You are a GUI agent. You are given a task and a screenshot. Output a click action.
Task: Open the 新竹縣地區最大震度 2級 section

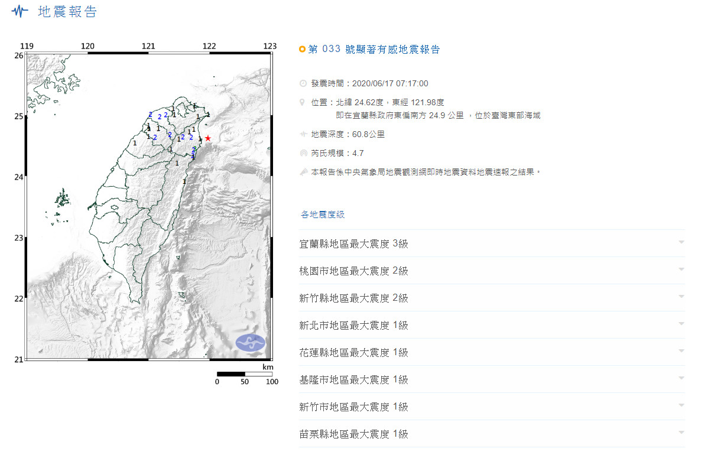click(492, 298)
